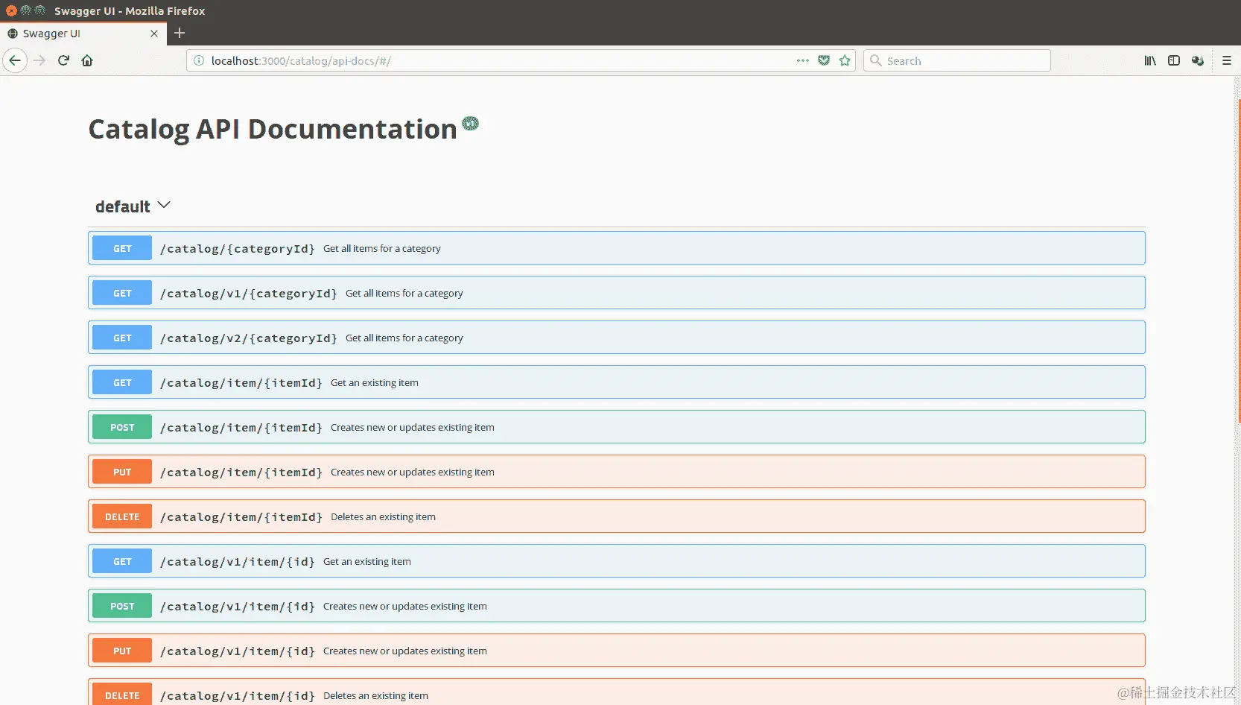
Task: Click 'Creates new or updates existing item' on PUT /catalog/v1/item/{id}
Action: (x=405, y=651)
